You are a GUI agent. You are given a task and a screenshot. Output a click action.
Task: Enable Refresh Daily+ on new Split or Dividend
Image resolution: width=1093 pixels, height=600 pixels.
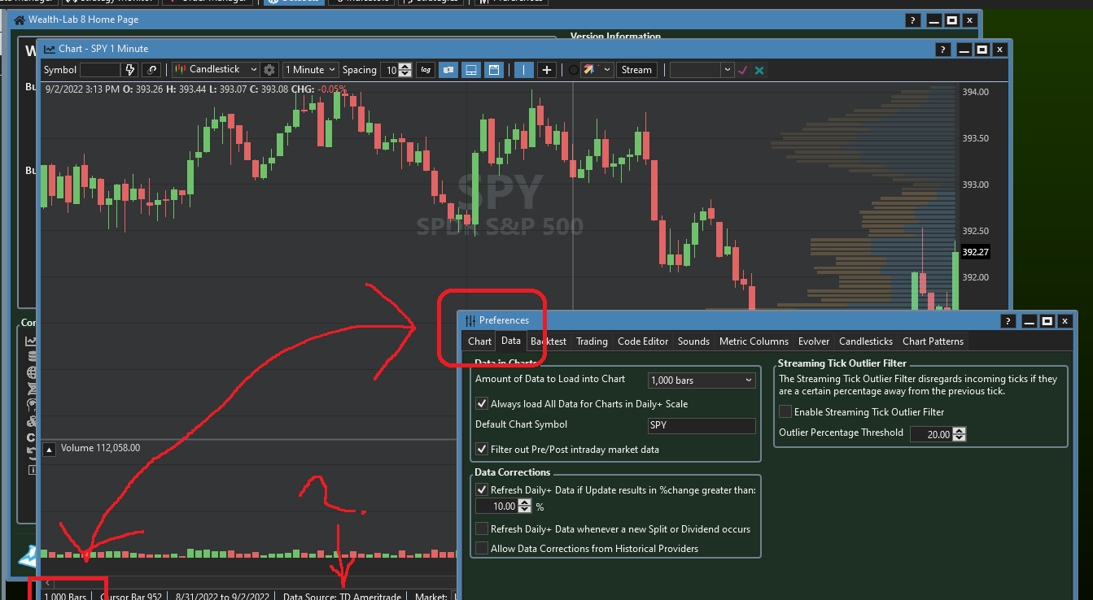pos(481,529)
